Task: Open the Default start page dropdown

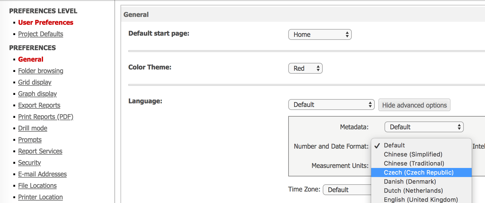Action: [320, 34]
